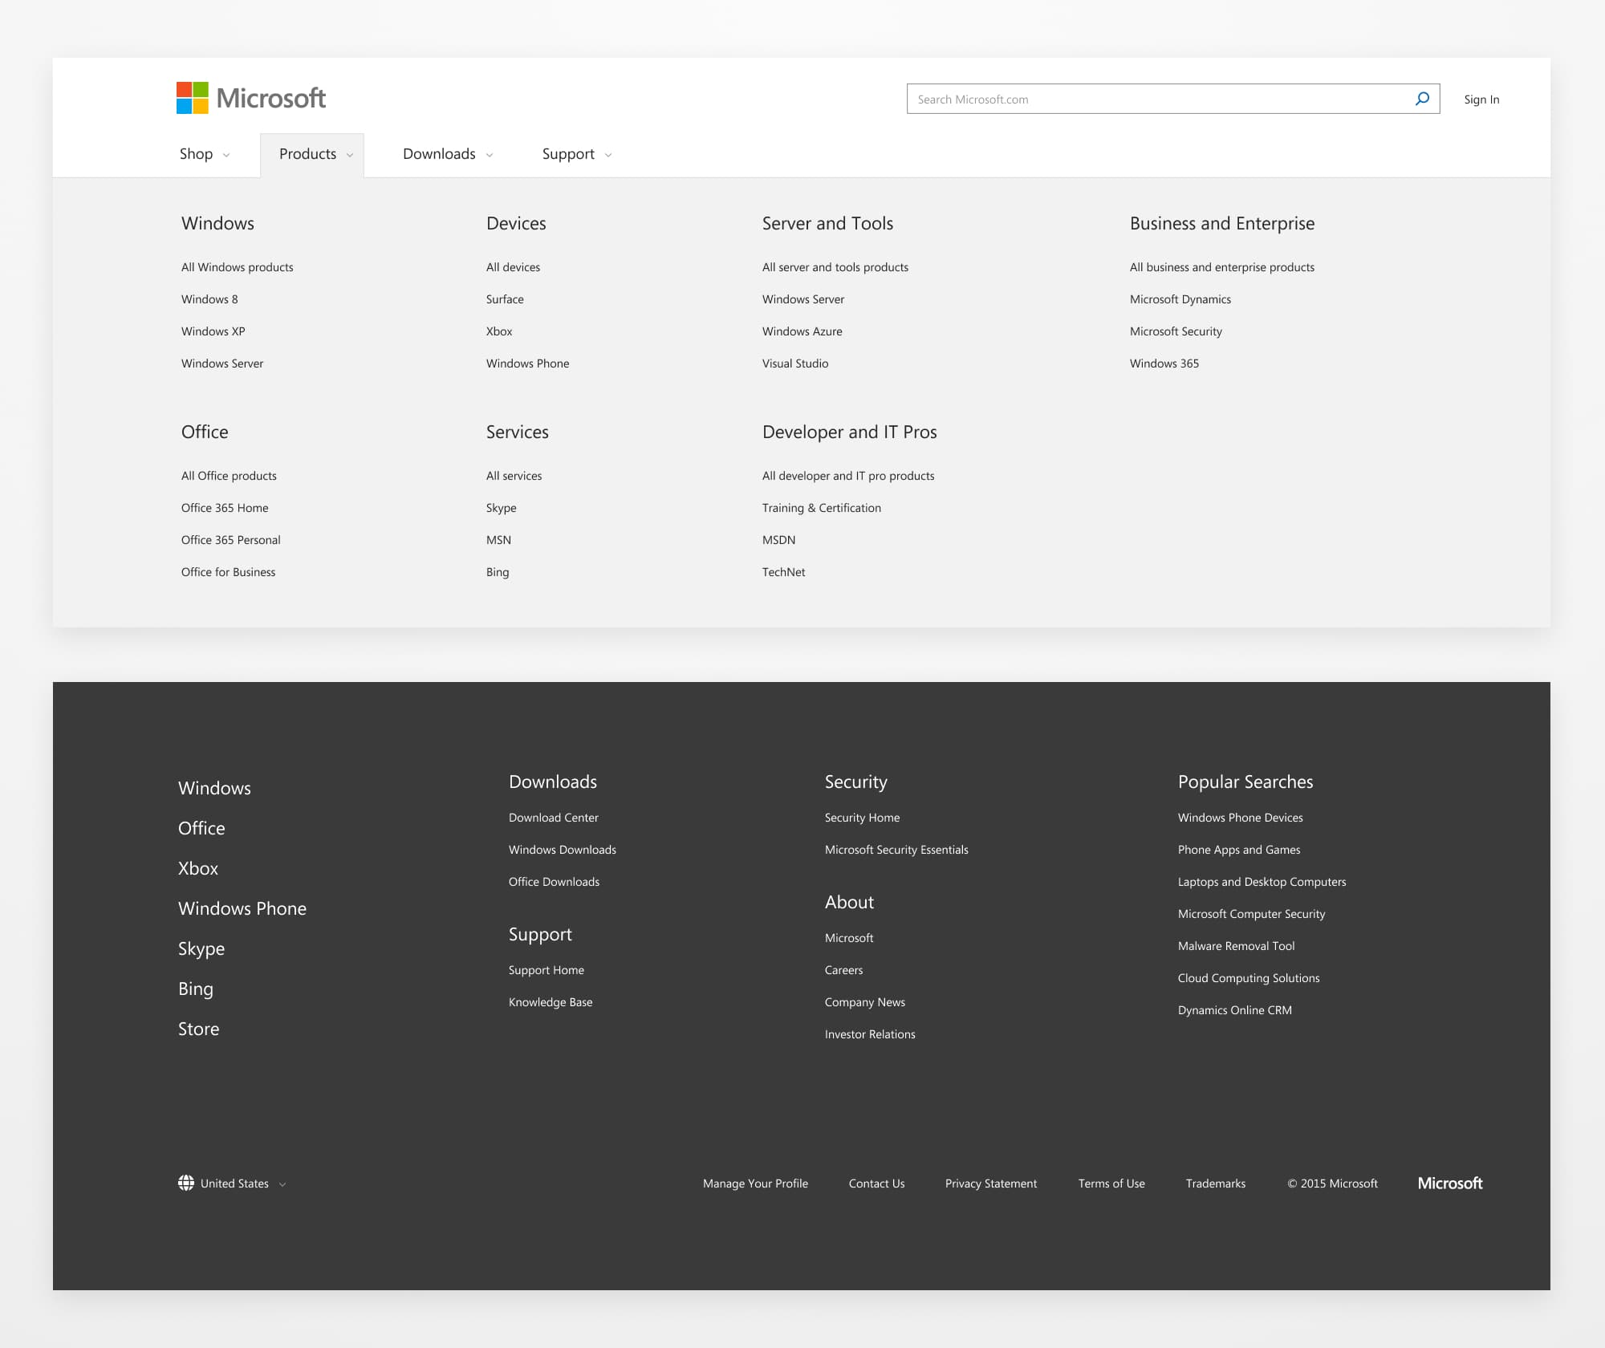The width and height of the screenshot is (1605, 1348).
Task: Collapse the Products menu chevron
Action: [350, 155]
